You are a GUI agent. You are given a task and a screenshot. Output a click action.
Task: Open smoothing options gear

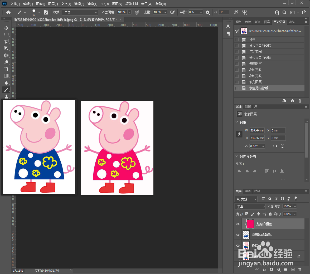click(207, 12)
